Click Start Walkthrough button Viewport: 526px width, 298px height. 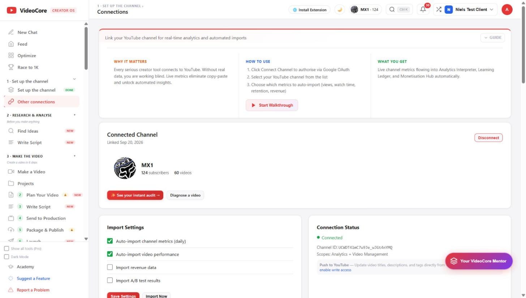272,105
